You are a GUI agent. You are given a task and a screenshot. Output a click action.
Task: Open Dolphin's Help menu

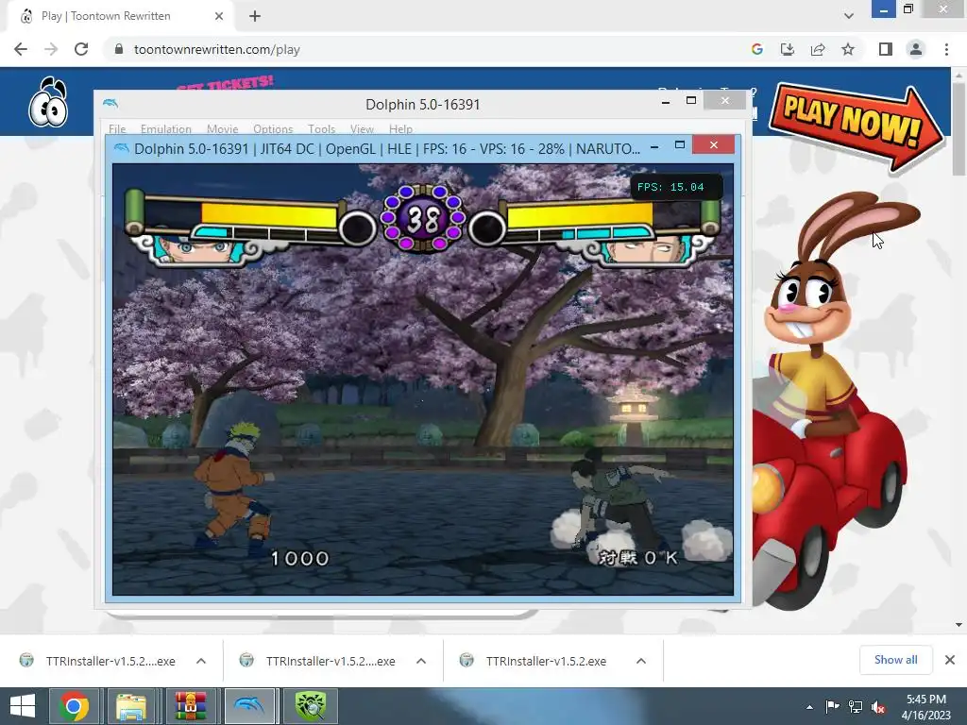click(x=400, y=128)
